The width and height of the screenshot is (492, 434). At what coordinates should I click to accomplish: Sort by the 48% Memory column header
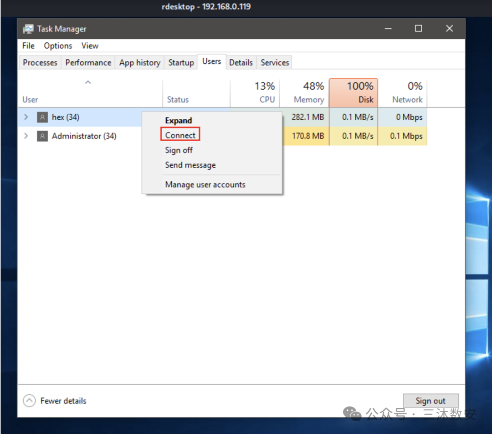point(304,92)
